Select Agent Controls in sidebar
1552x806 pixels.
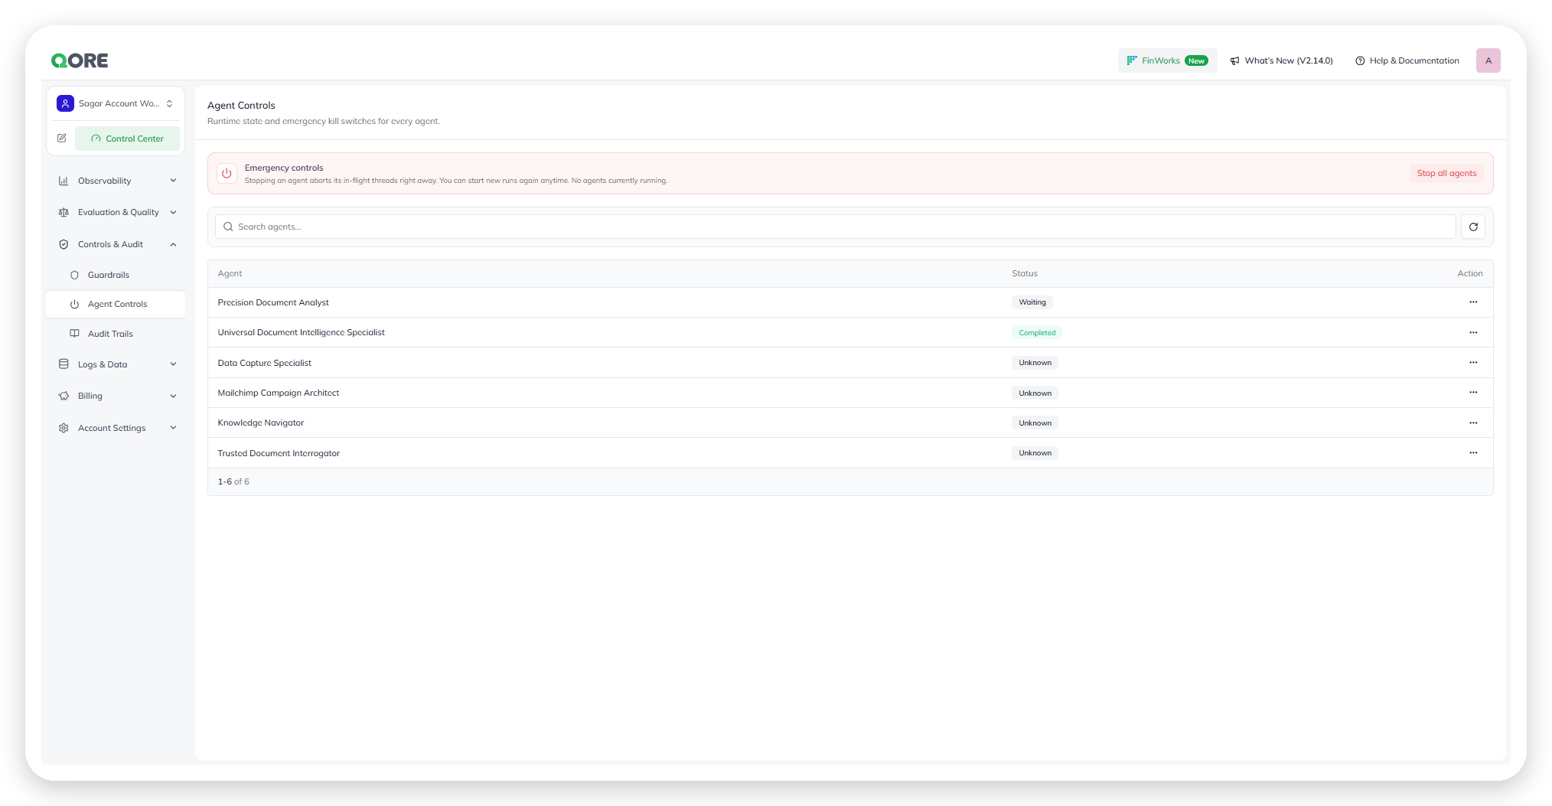pyautogui.click(x=117, y=304)
